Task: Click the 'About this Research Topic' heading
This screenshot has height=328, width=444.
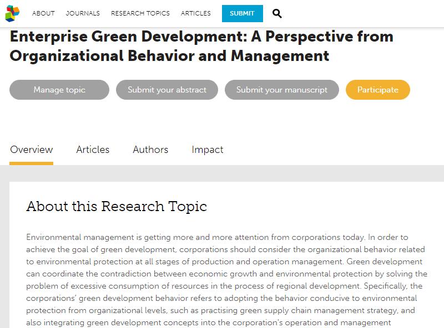Action: 117,206
